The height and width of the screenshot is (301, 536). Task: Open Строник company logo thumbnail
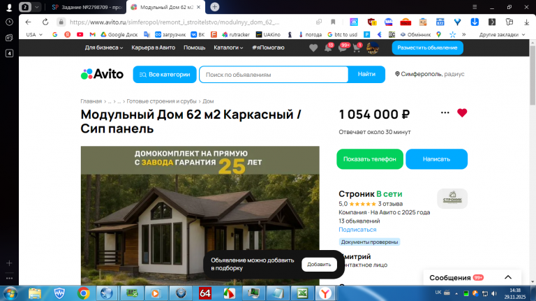click(x=452, y=198)
